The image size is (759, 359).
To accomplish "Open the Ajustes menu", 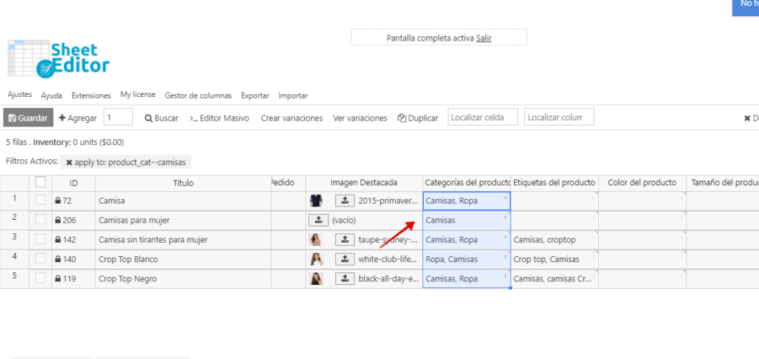I will click(x=20, y=95).
